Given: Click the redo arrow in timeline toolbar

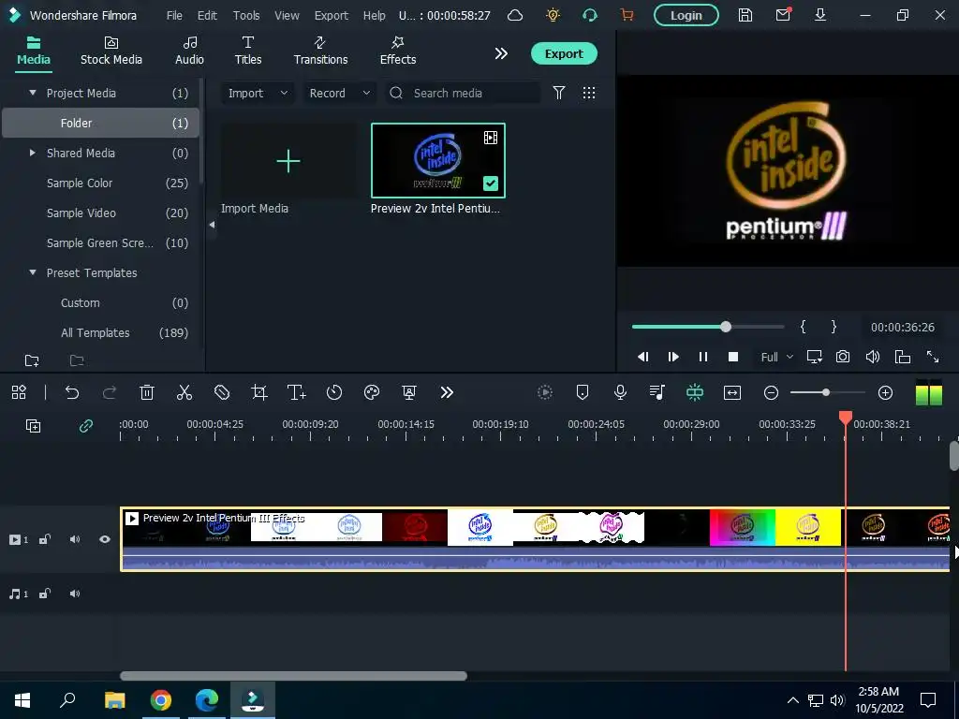Looking at the screenshot, I should [x=110, y=392].
